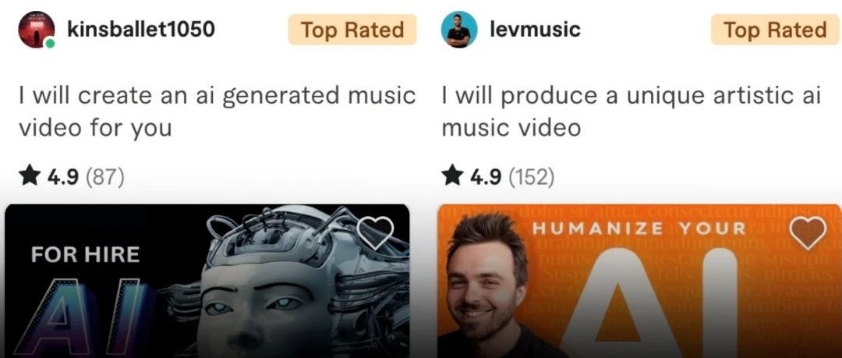This screenshot has width=842, height=358.
Task: Open the robot head FOR HIRE AI thumbnail
Action: coord(207,281)
